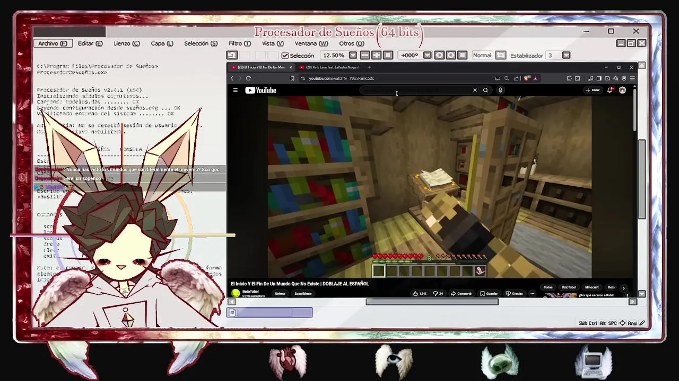Click the Suscribirme button

[303, 294]
